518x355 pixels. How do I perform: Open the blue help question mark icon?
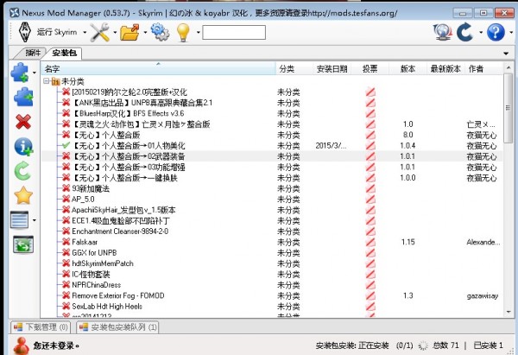(x=496, y=32)
